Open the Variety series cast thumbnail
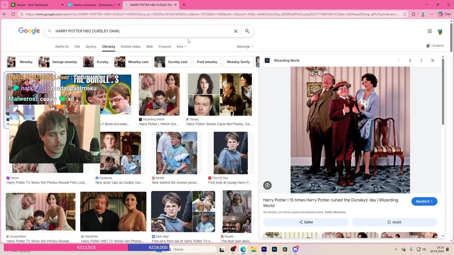The height and width of the screenshot is (255, 454). (x=220, y=95)
